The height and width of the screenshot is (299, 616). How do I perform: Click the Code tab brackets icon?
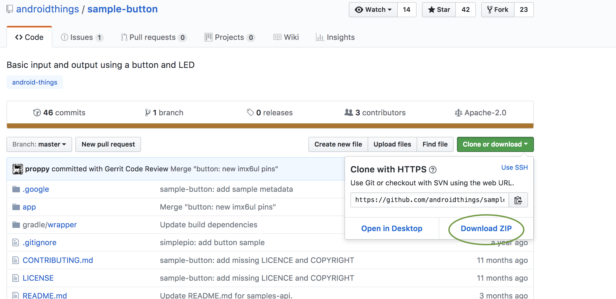point(19,37)
